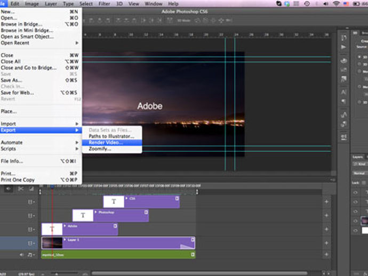Open the Window menu in menu bar
The width and height of the screenshot is (368, 276).
point(153,4)
